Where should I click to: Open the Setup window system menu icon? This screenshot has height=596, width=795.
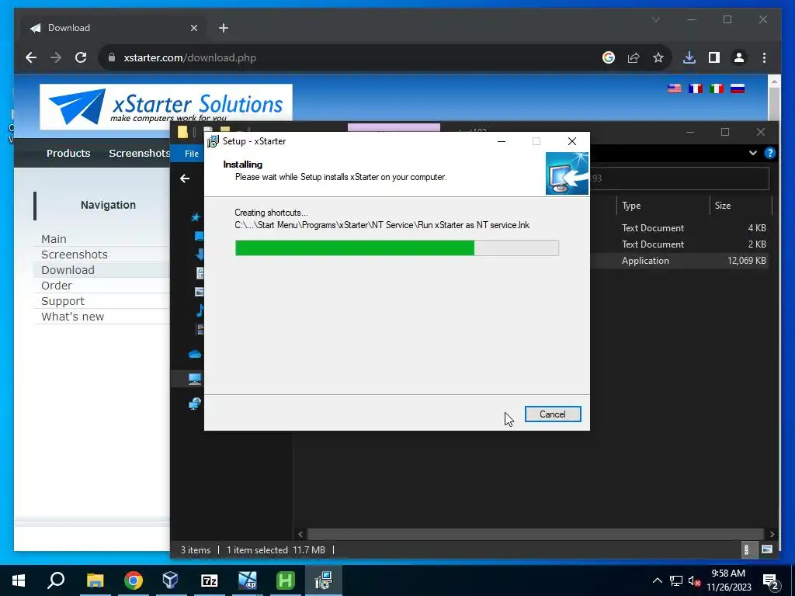[213, 141]
